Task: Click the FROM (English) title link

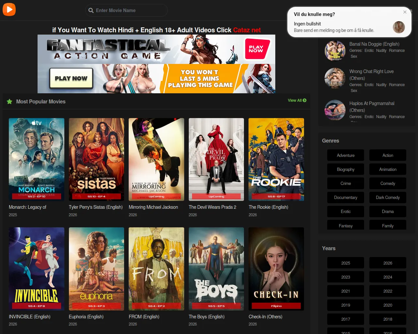Action: point(144,317)
